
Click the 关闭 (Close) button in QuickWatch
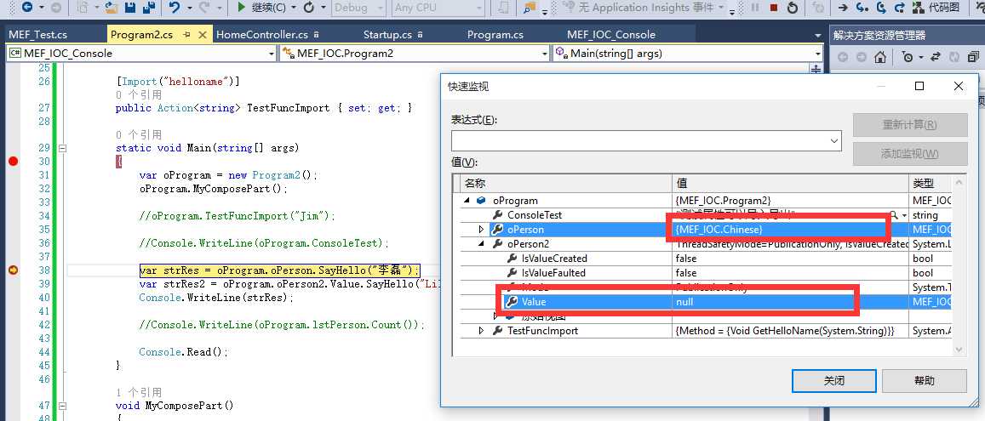pos(834,380)
